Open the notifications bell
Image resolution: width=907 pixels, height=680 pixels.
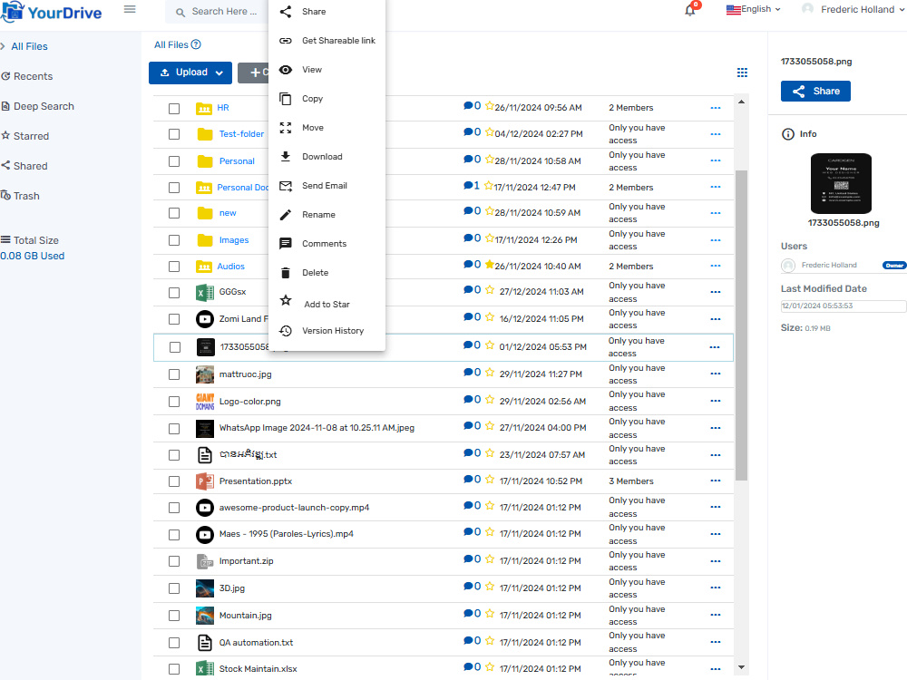click(690, 10)
